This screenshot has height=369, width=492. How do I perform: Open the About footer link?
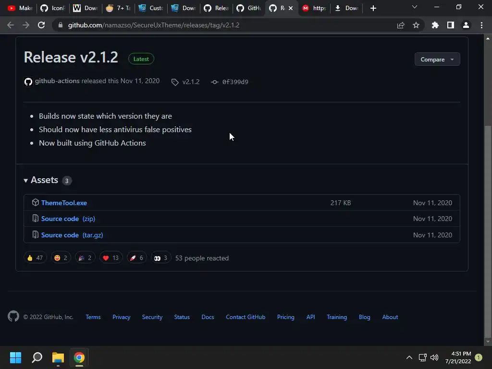[390, 317]
